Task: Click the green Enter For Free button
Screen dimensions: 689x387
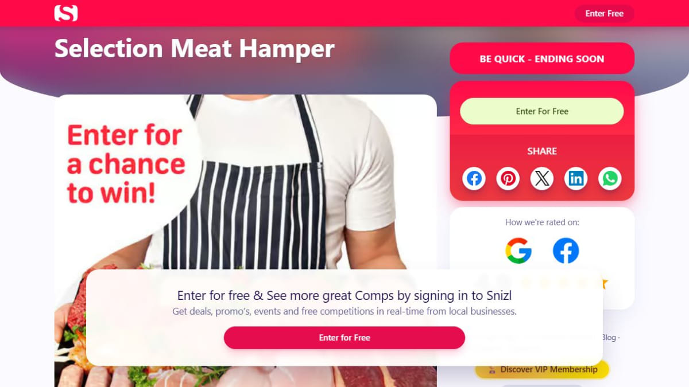Action: (542, 111)
